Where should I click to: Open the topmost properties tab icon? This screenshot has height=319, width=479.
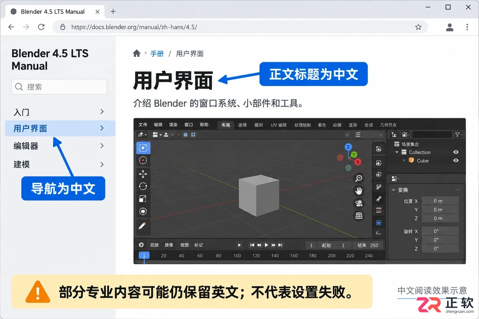(379, 149)
